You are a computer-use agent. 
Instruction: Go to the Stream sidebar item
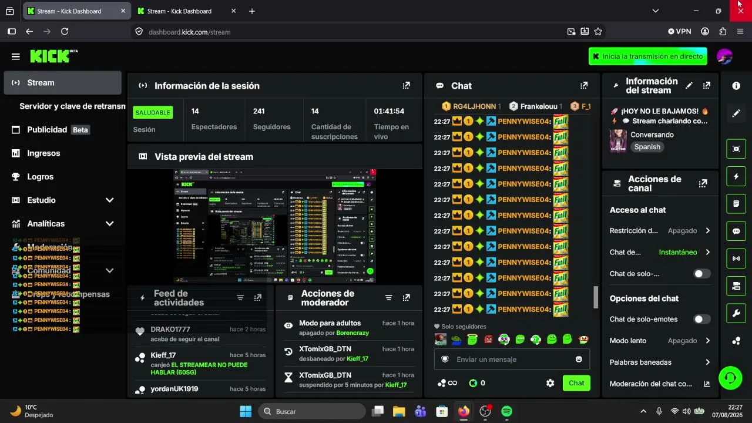(62, 83)
